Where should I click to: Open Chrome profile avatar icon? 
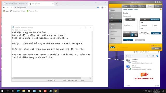(102, 7)
